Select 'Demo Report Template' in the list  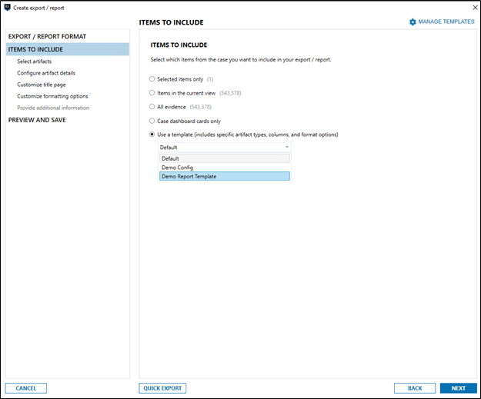[x=224, y=176]
